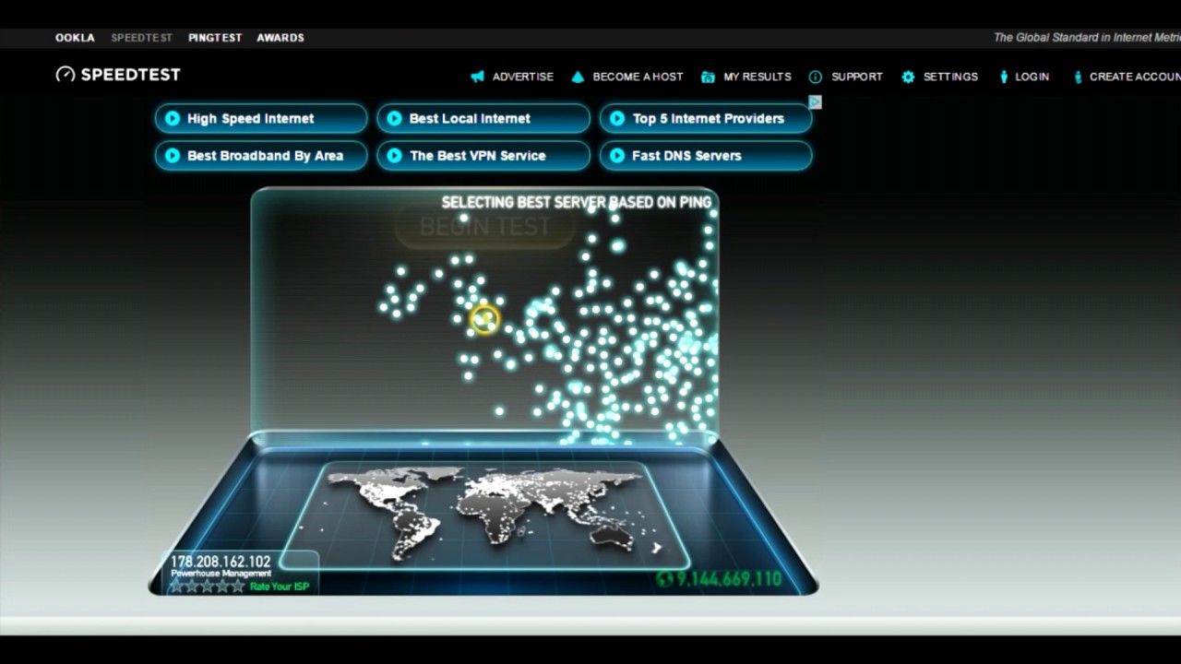Click arrow icon on Fast DNS Servers
This screenshot has height=664, width=1181.
pos(617,156)
